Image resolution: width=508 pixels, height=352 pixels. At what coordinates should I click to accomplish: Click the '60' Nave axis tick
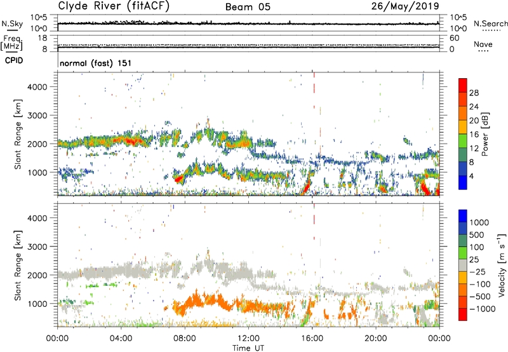[454, 38]
